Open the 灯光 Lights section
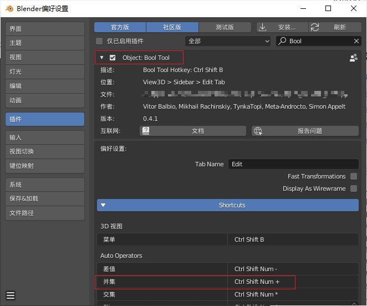The height and width of the screenshot is (306, 367). tap(45, 72)
